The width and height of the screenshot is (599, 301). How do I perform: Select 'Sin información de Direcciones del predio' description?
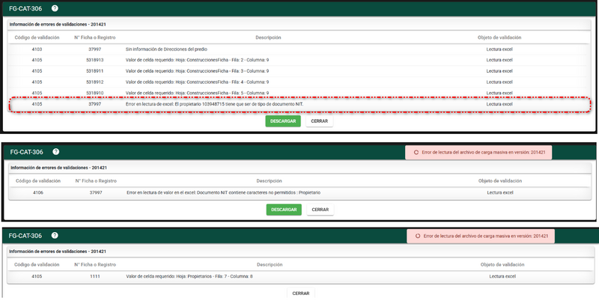point(166,49)
